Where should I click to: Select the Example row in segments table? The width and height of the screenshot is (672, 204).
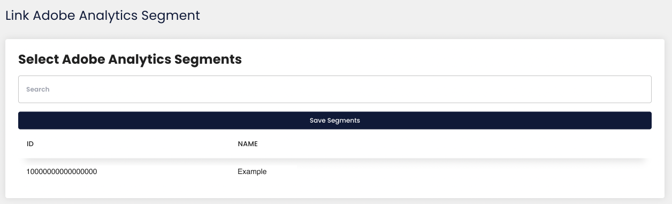(334, 172)
